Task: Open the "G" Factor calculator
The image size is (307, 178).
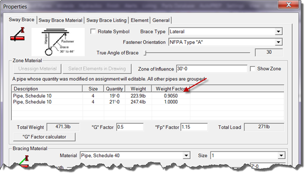Action: [x=44, y=137]
